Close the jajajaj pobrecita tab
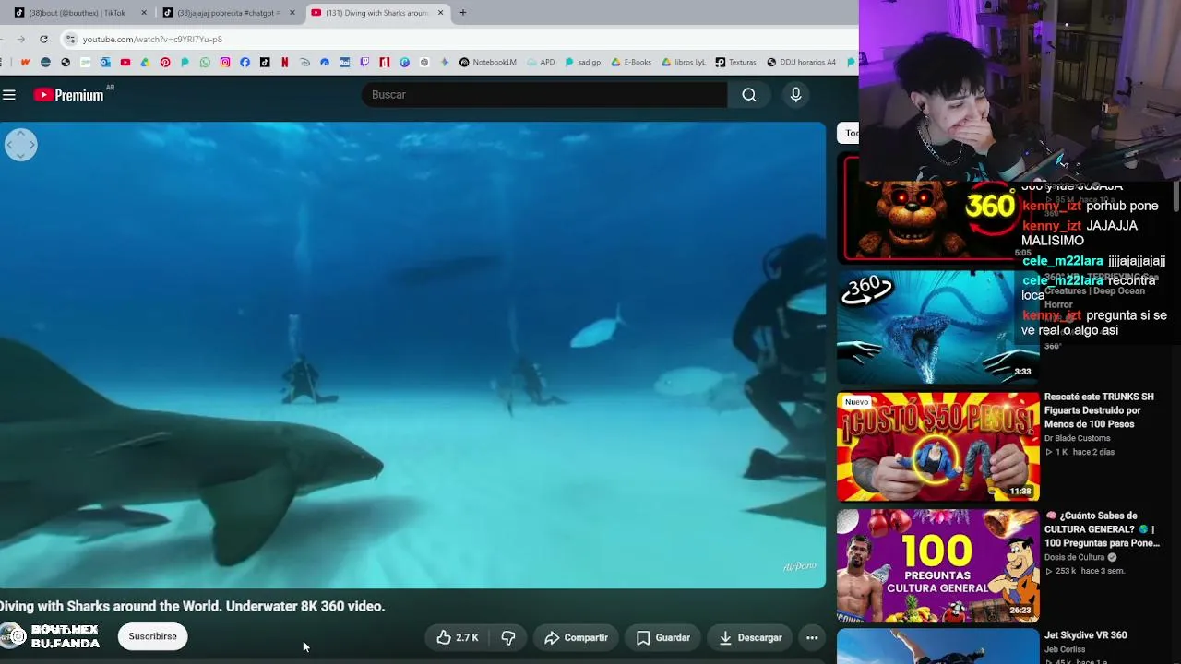The width and height of the screenshot is (1181, 664). click(292, 13)
